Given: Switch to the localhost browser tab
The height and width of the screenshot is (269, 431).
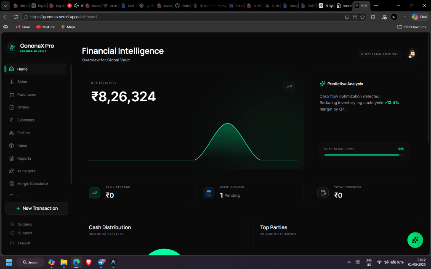Looking at the screenshot, I should point(344,6).
